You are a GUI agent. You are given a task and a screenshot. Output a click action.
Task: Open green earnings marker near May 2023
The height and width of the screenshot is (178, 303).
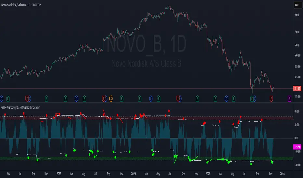point(84,99)
